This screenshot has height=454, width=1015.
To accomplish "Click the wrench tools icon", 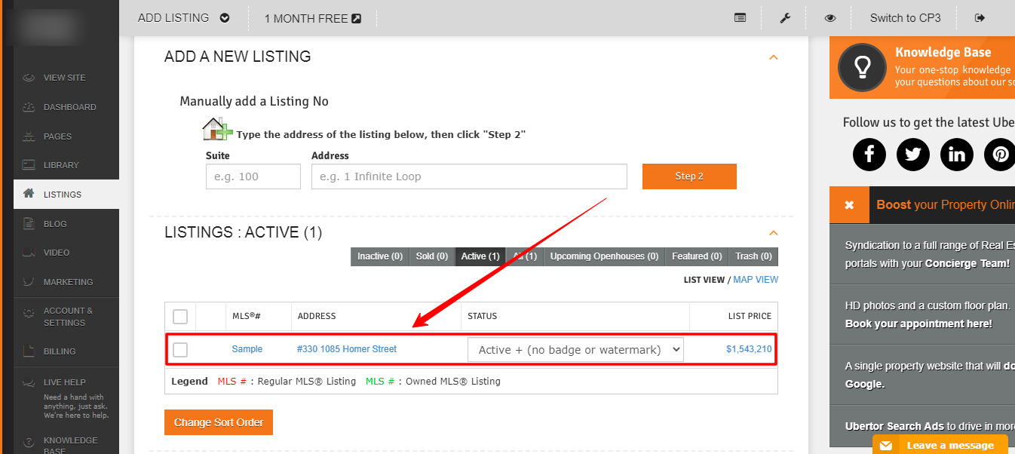I will [x=784, y=18].
